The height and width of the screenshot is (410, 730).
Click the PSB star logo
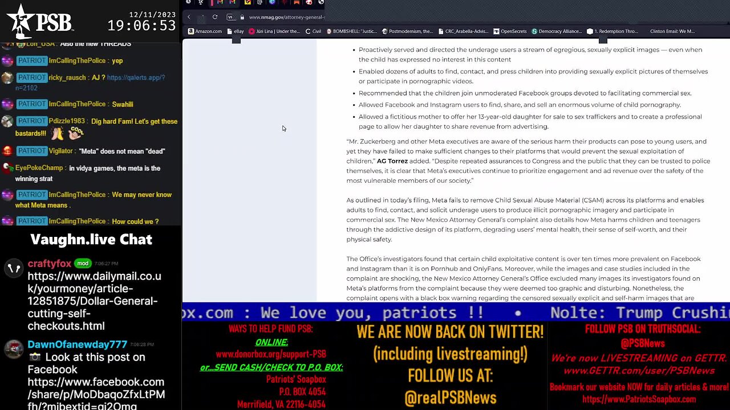point(39,22)
